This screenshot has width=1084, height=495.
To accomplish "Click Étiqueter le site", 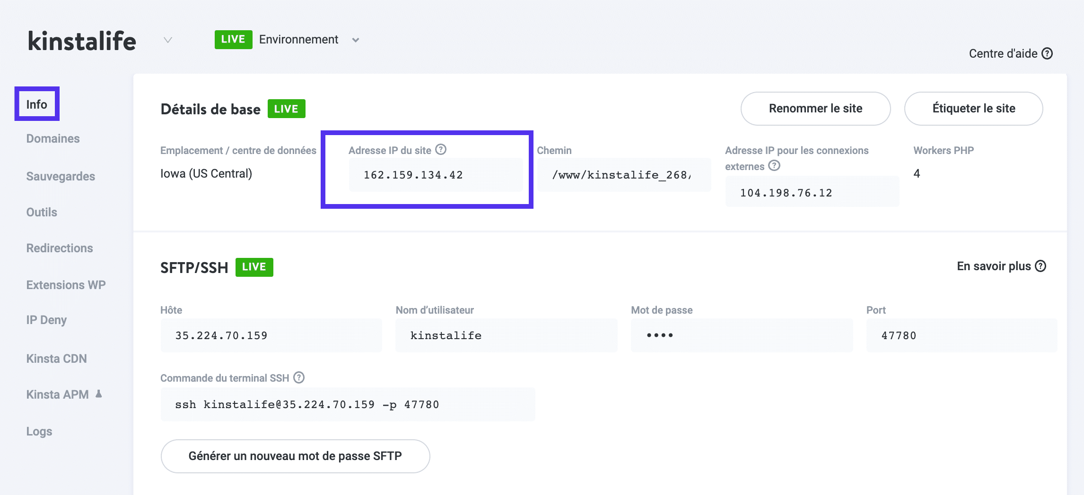I will point(973,108).
